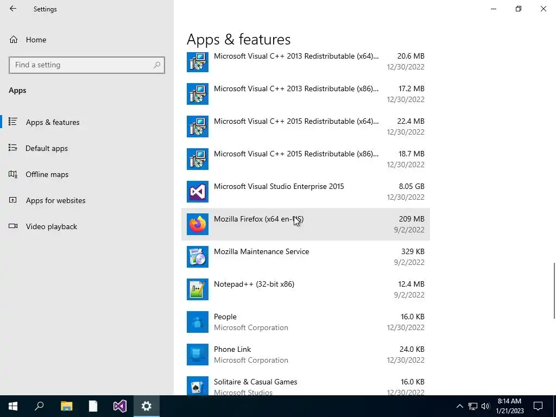Image resolution: width=556 pixels, height=417 pixels.
Task: Open File Explorer from taskbar
Action: pos(66,406)
